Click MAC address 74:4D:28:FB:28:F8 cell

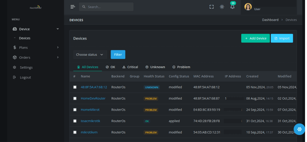(x=206, y=121)
